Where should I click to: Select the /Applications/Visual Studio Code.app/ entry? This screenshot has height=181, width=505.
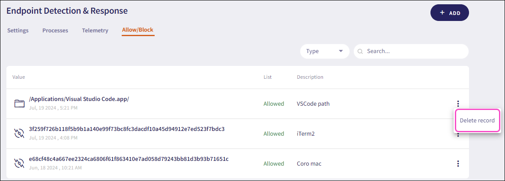coord(79,99)
